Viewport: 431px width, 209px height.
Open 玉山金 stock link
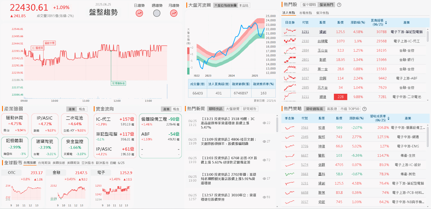(x=322, y=51)
